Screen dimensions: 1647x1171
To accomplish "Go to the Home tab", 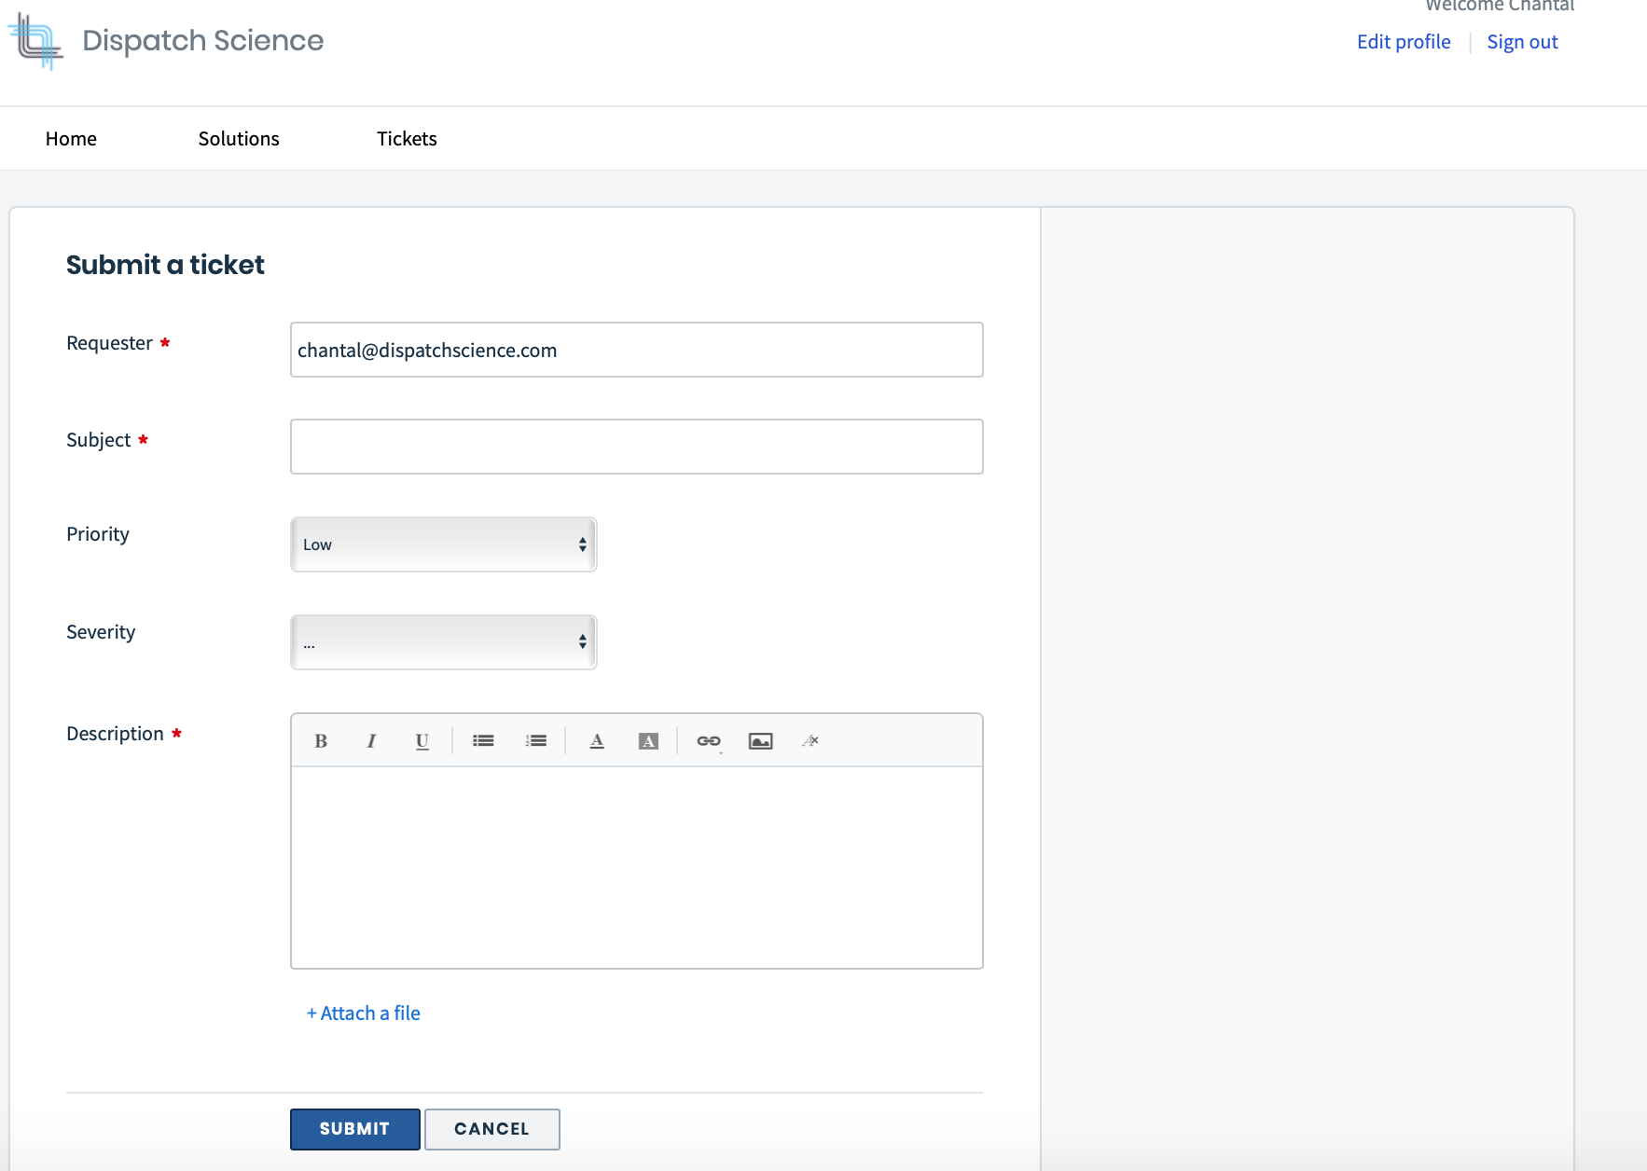I will 71,139.
